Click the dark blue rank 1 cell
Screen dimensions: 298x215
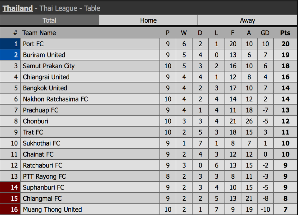10,44
